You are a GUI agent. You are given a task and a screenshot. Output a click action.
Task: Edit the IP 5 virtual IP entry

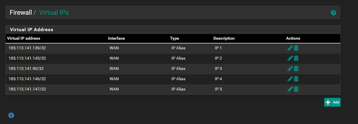290,89
